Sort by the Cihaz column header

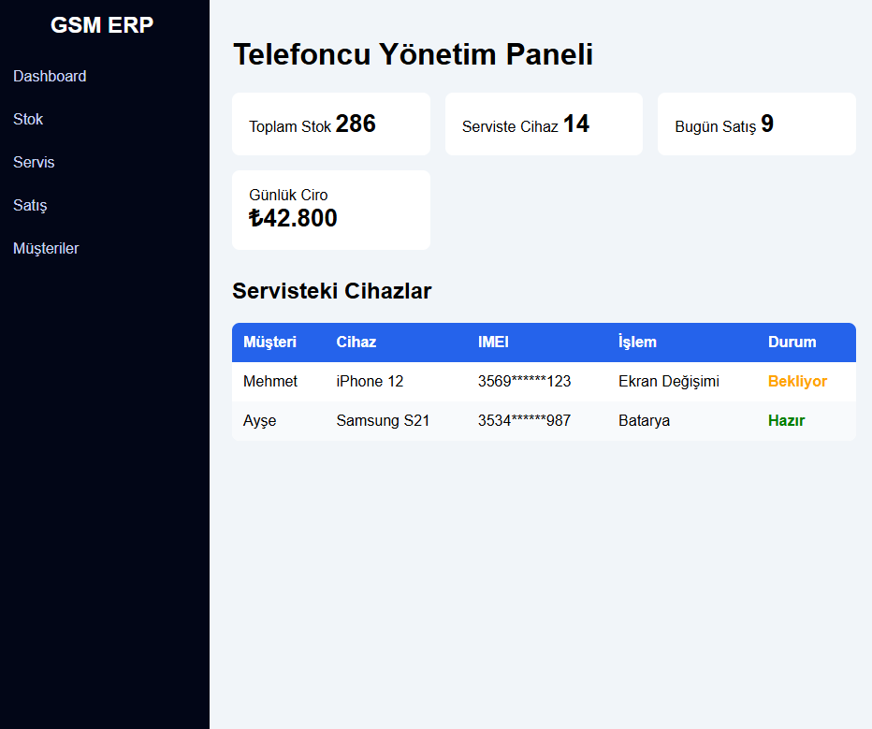coord(356,343)
